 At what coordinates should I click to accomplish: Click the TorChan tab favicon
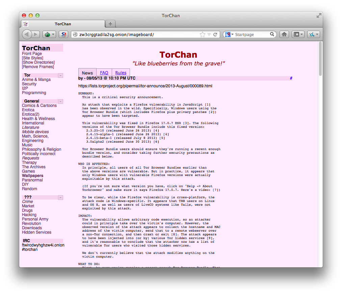pyautogui.click(x=26, y=24)
